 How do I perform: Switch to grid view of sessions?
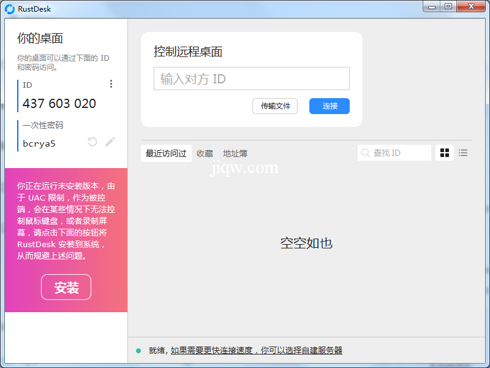pos(445,153)
